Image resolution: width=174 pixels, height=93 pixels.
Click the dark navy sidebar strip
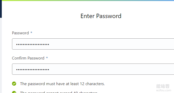tap(1, 9)
